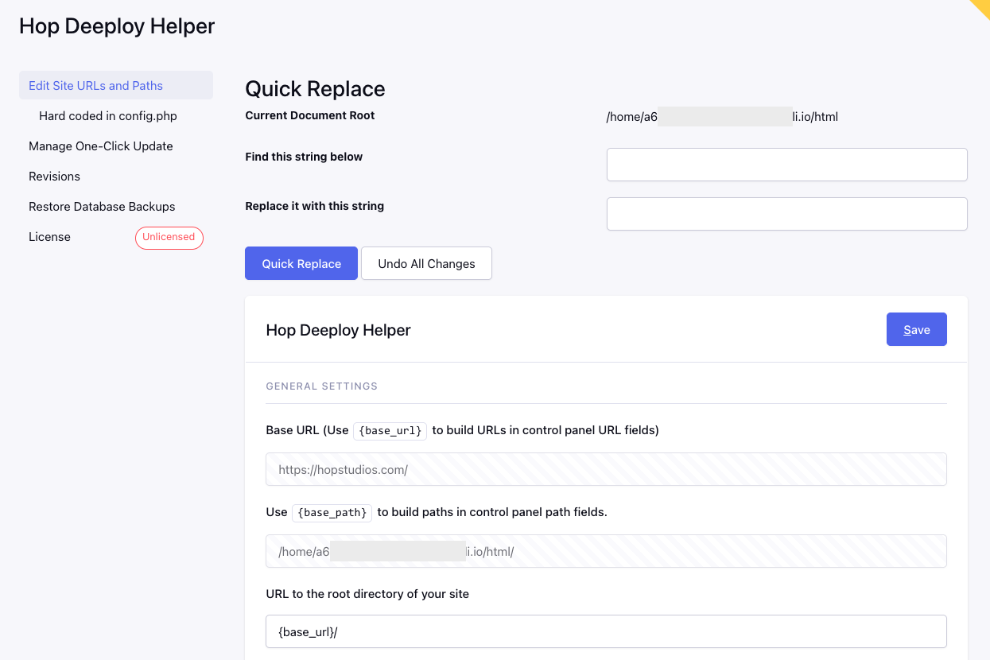Focus the Replace it with this string field
The height and width of the screenshot is (660, 990).
(x=786, y=213)
